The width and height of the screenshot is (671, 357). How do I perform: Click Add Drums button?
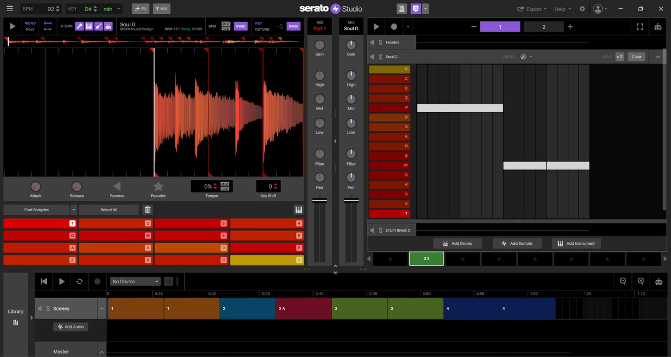[457, 243]
